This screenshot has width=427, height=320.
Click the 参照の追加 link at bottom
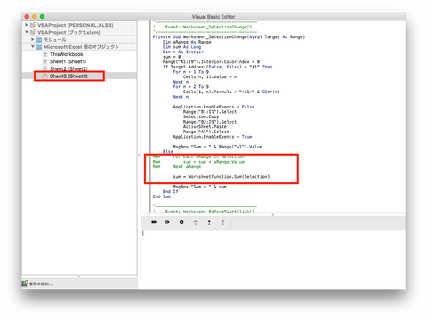(41, 284)
